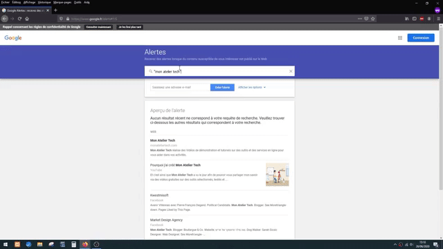
Task: Close the Google Alertes tab
Action: pyautogui.click(x=48, y=10)
